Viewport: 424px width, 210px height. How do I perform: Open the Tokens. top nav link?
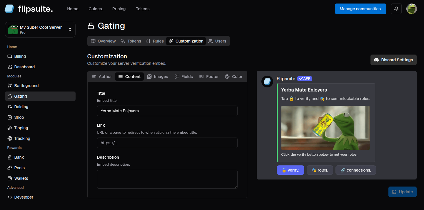click(143, 9)
